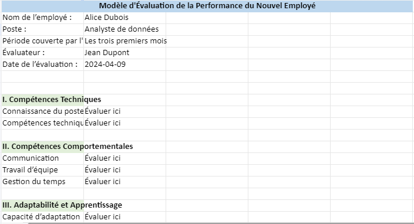Select the title cell Modèle d'Évaluation

(207, 6)
